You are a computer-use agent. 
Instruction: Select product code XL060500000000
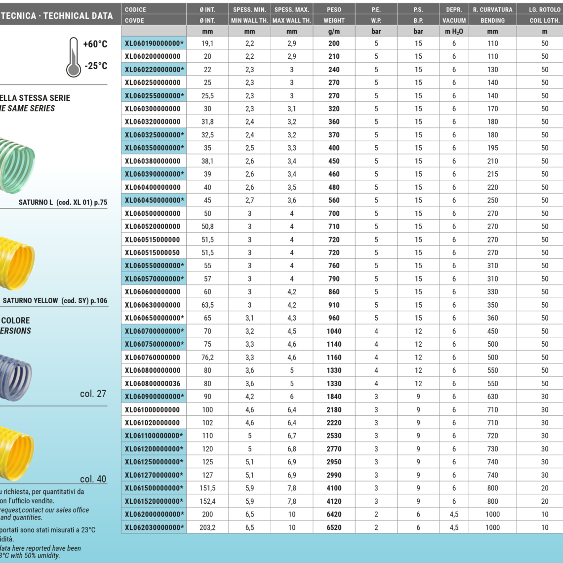coord(153,213)
